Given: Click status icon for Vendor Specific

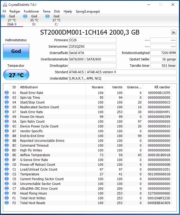Looking at the screenshot, I should click(7, 131).
